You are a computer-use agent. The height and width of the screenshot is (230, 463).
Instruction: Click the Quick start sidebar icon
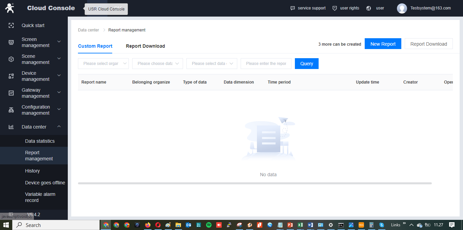coord(11,25)
